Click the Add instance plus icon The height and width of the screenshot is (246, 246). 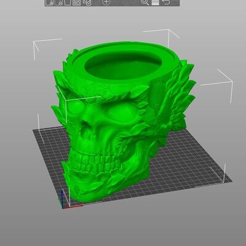coord(106,2)
